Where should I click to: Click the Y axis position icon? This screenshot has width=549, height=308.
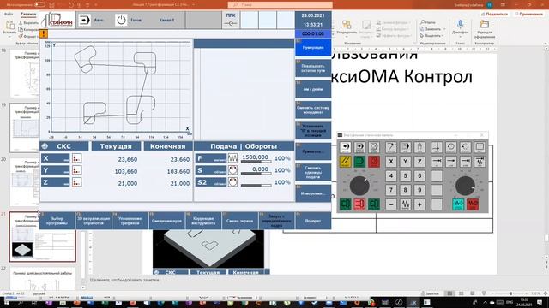76,170
